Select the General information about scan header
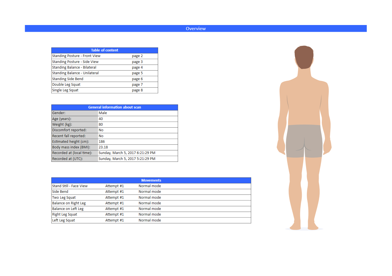392x276 pixels. tap(114, 107)
